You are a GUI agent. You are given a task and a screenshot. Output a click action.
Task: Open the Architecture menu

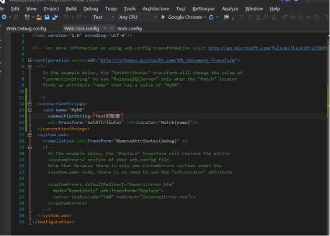156,9
